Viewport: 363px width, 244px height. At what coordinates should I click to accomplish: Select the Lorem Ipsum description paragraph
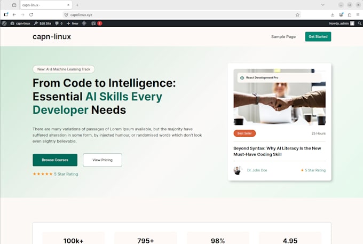point(117,135)
